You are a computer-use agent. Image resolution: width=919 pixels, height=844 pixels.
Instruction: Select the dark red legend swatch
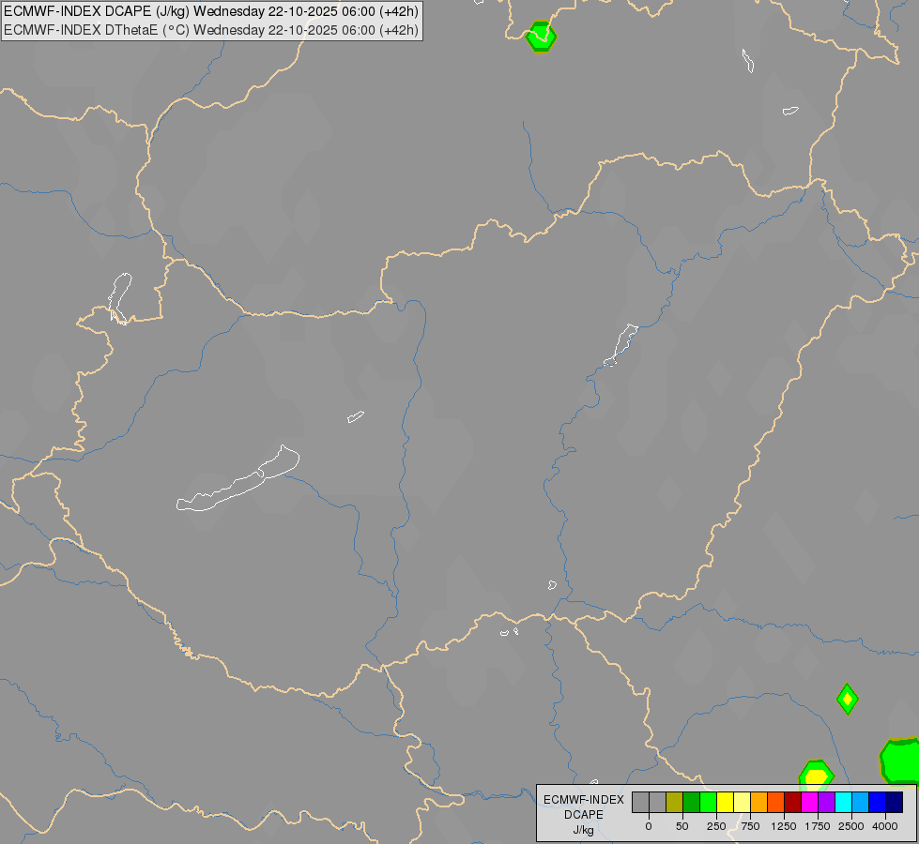pyautogui.click(x=793, y=803)
